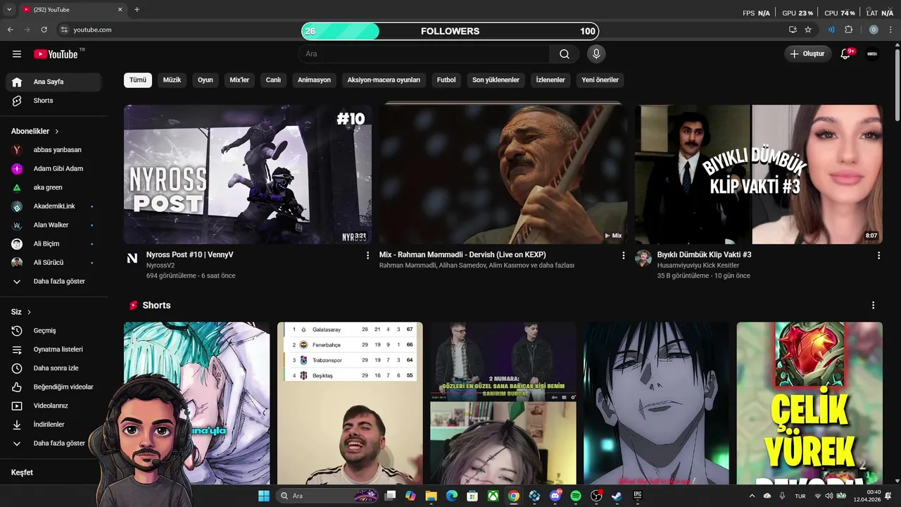Go back in Chrome
This screenshot has width=901, height=507.
coord(10,30)
